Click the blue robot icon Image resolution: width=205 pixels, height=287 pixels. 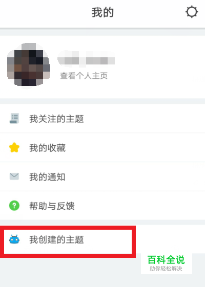14,239
